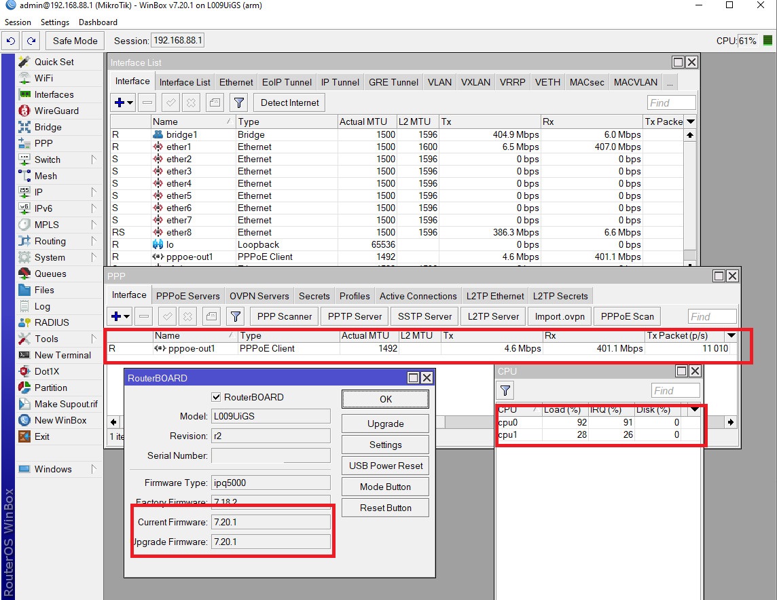
Task: Click the Find field in PPP window
Action: click(712, 316)
